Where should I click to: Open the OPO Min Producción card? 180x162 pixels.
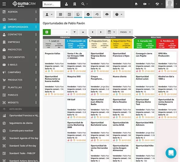167,62
